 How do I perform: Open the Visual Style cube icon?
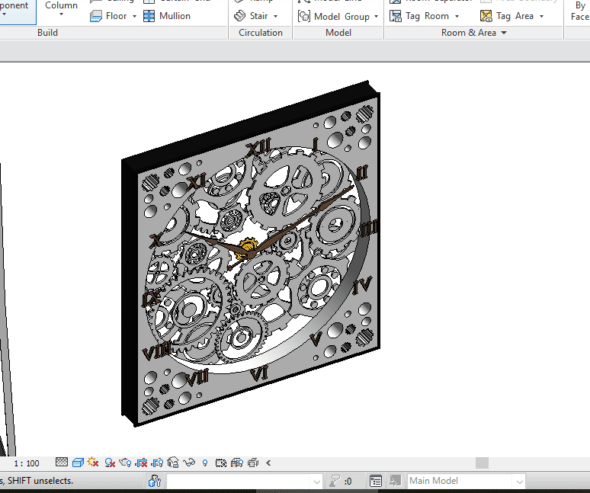click(x=78, y=463)
